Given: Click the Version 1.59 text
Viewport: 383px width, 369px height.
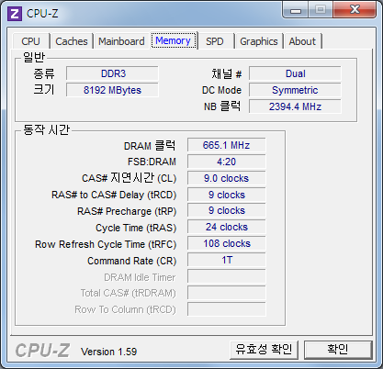Looking at the screenshot, I should coord(108,352).
